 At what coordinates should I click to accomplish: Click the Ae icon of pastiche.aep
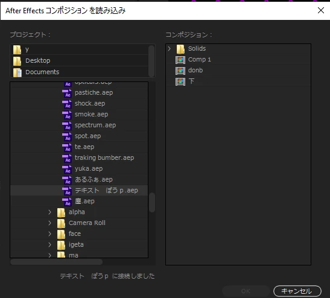[67, 93]
